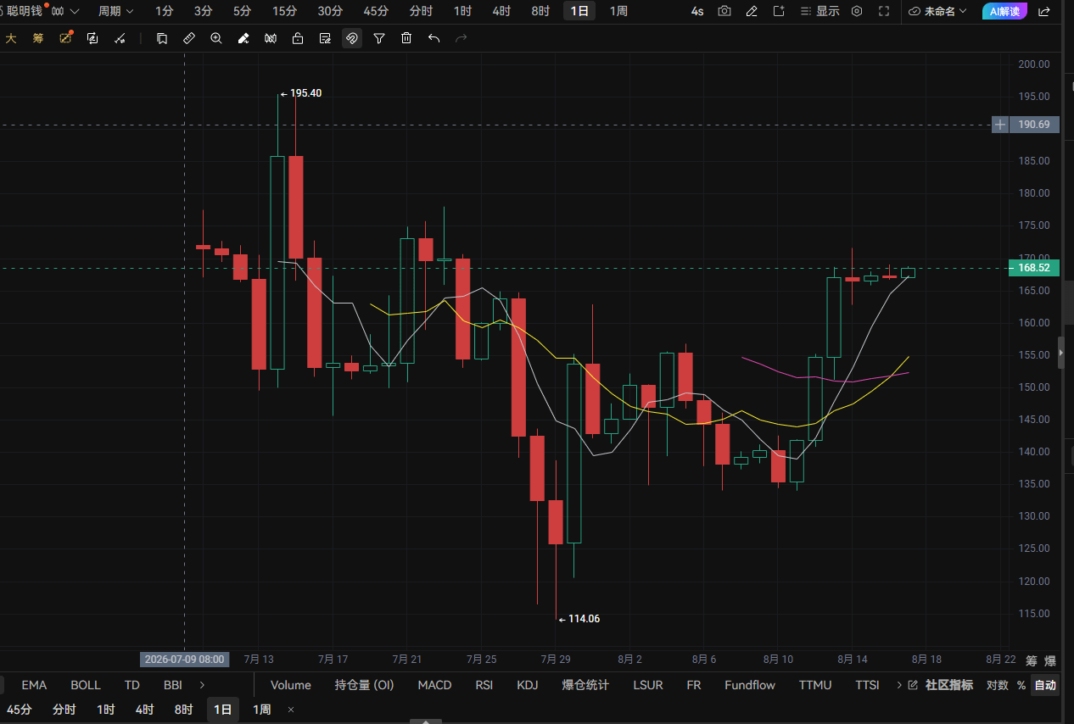
Task: Click the add-layout square plus icon
Action: (779, 11)
